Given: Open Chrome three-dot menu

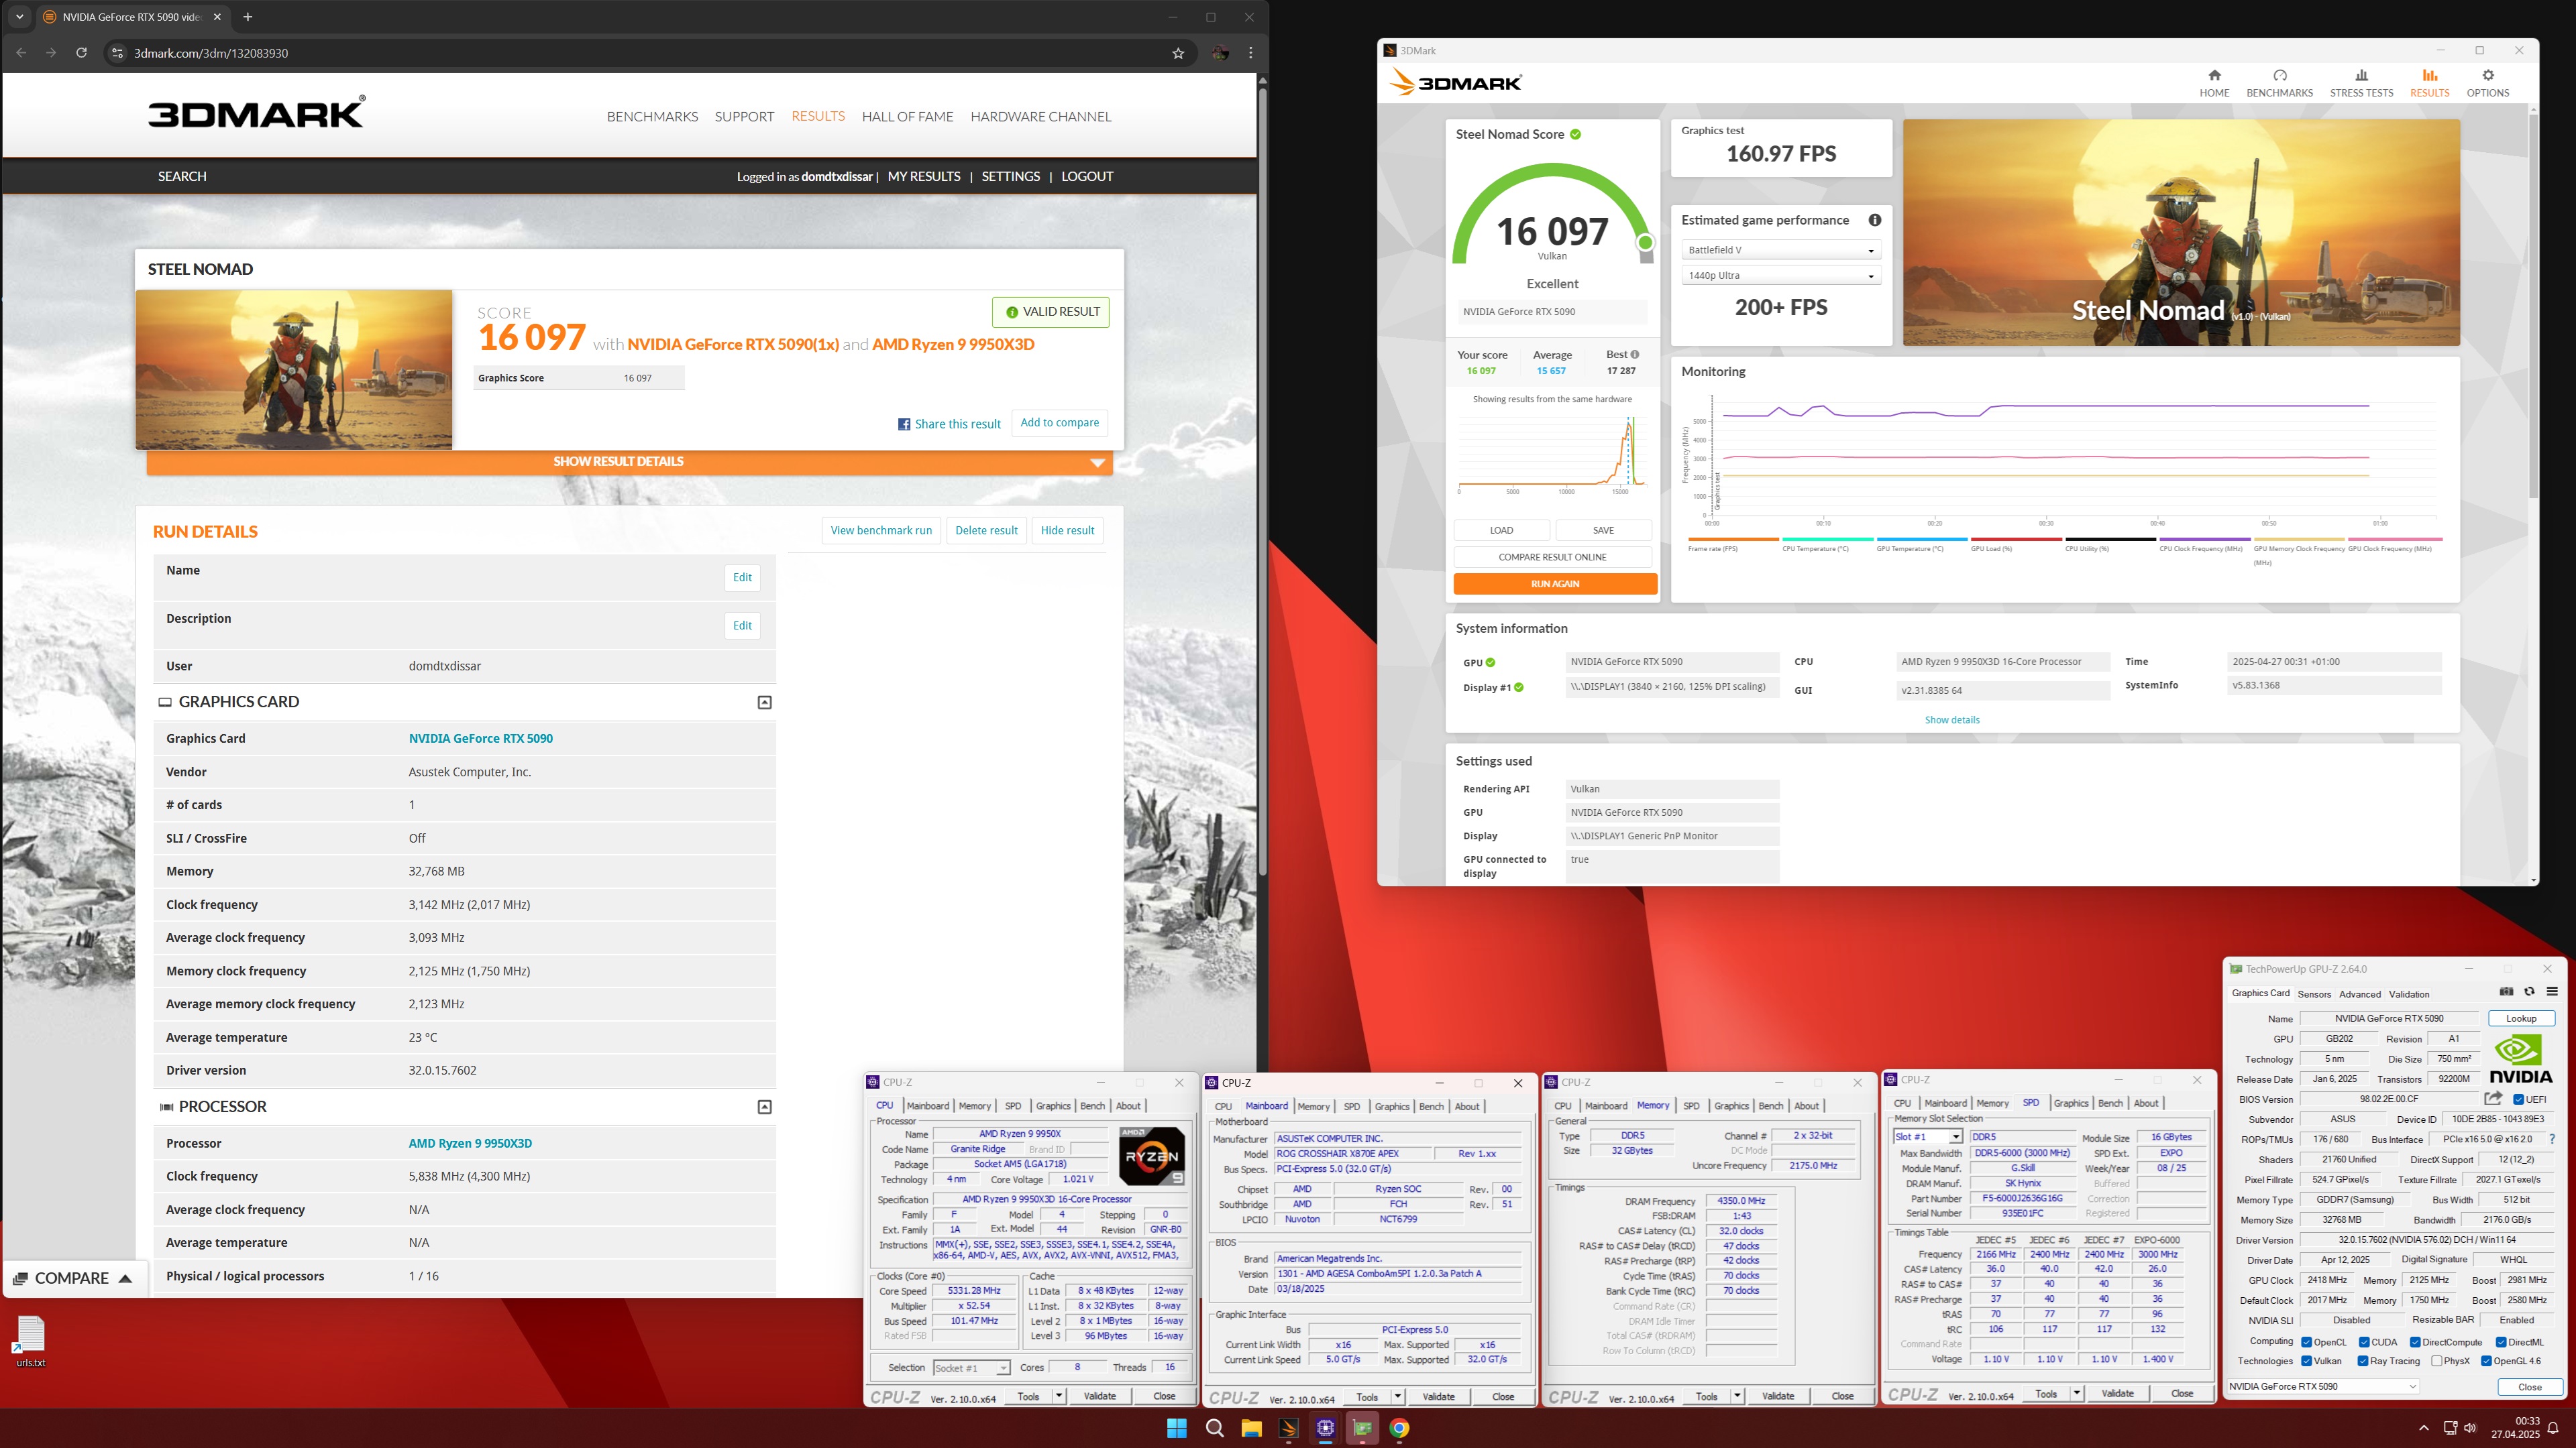Looking at the screenshot, I should click(1250, 53).
